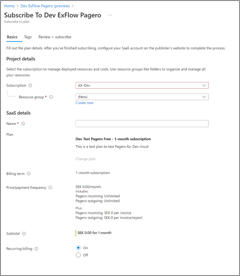240x276 pixels.
Task: Click Create new resource group link
Action: [84, 103]
